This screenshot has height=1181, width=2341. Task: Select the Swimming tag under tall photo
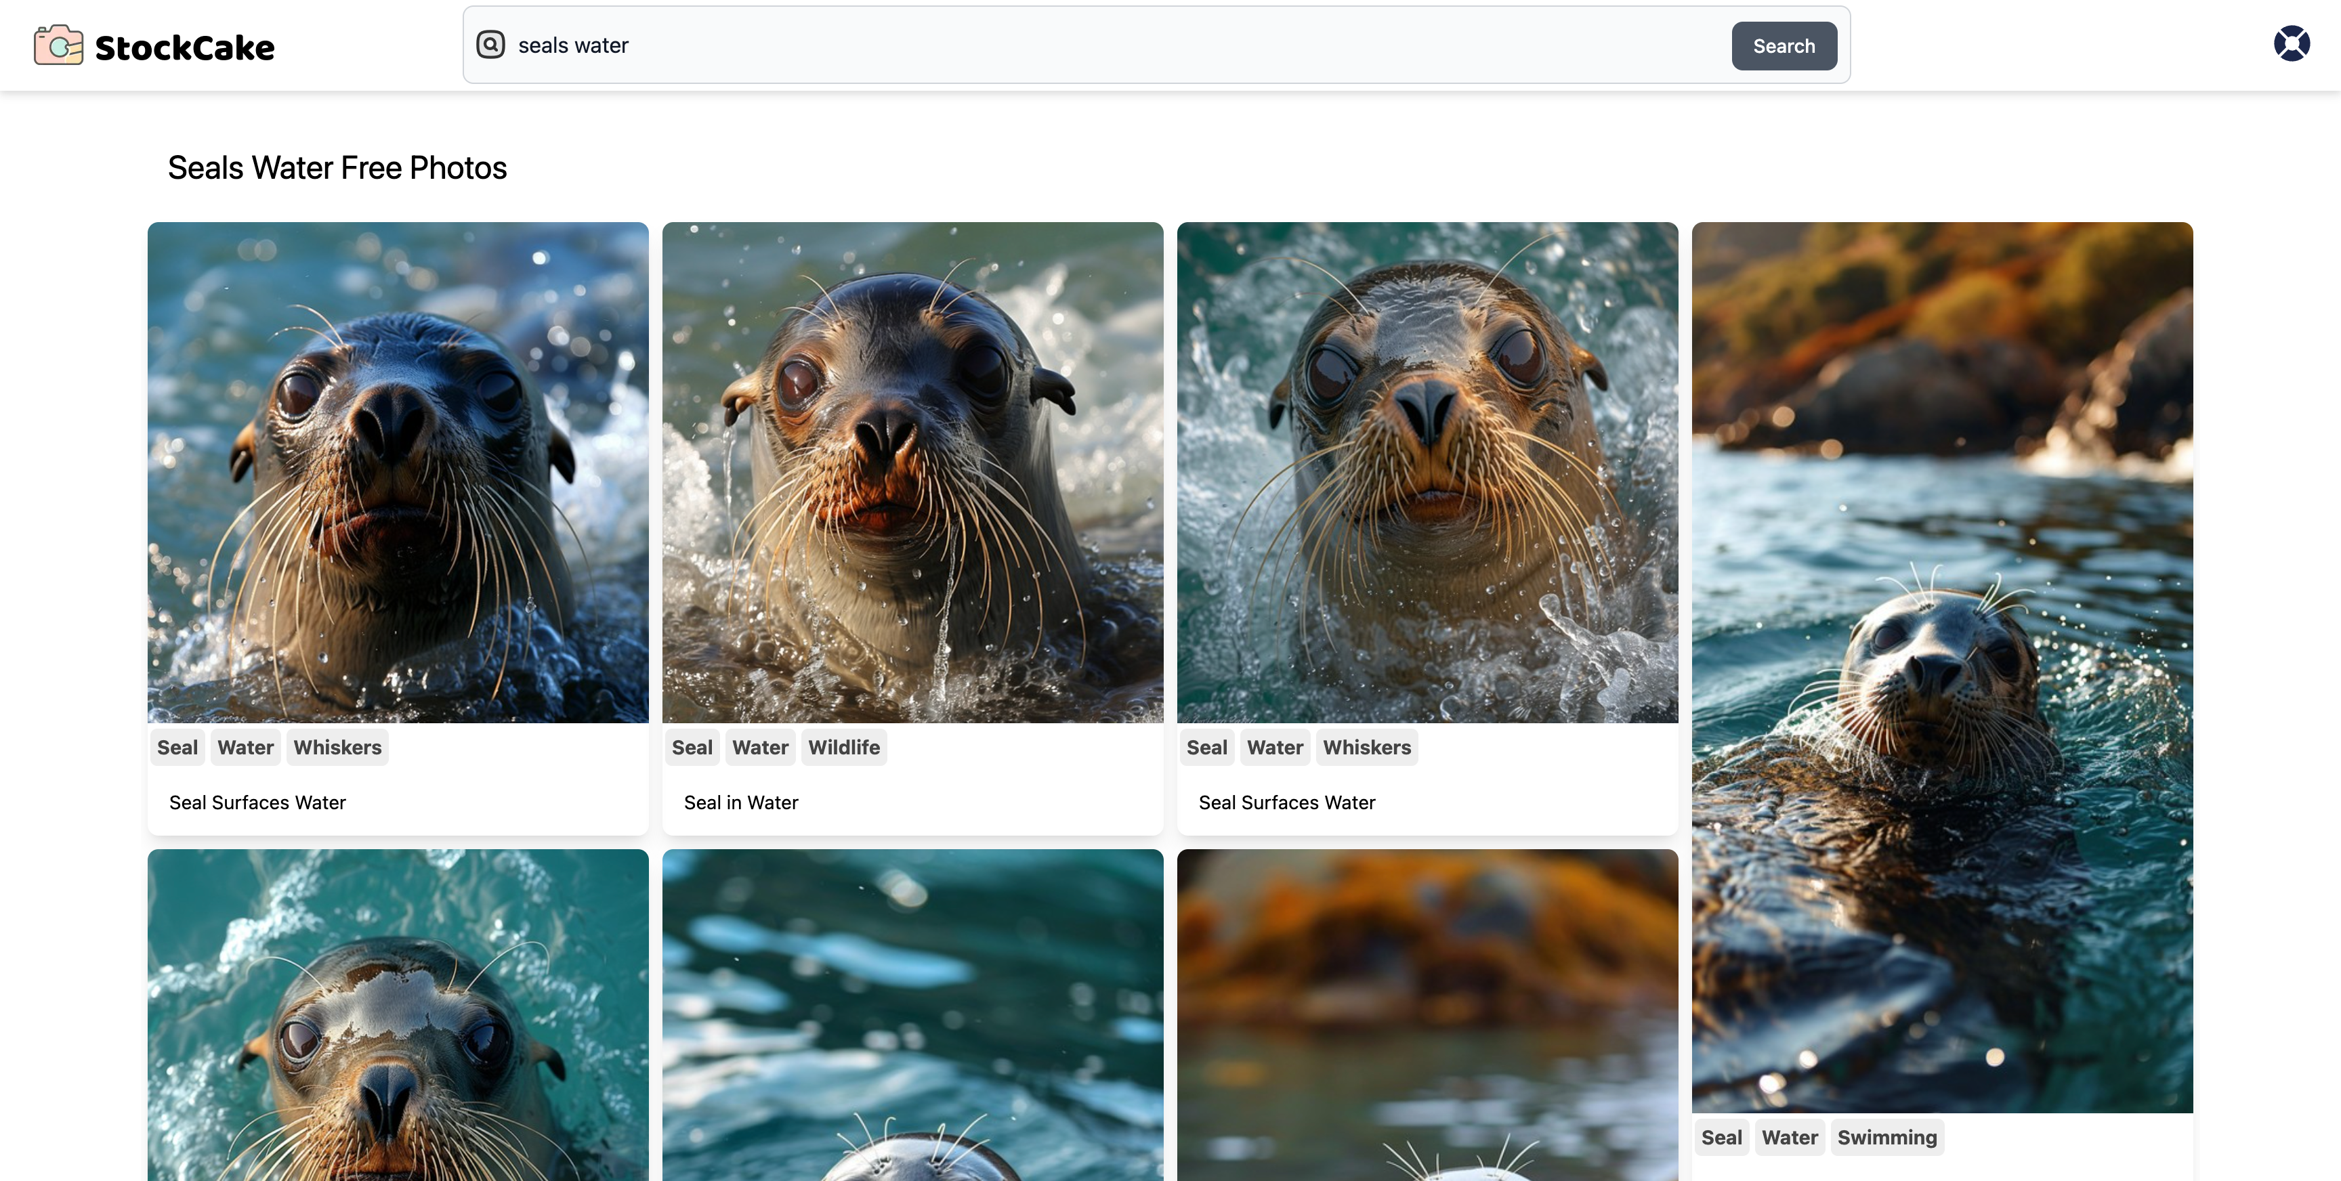(x=1886, y=1138)
